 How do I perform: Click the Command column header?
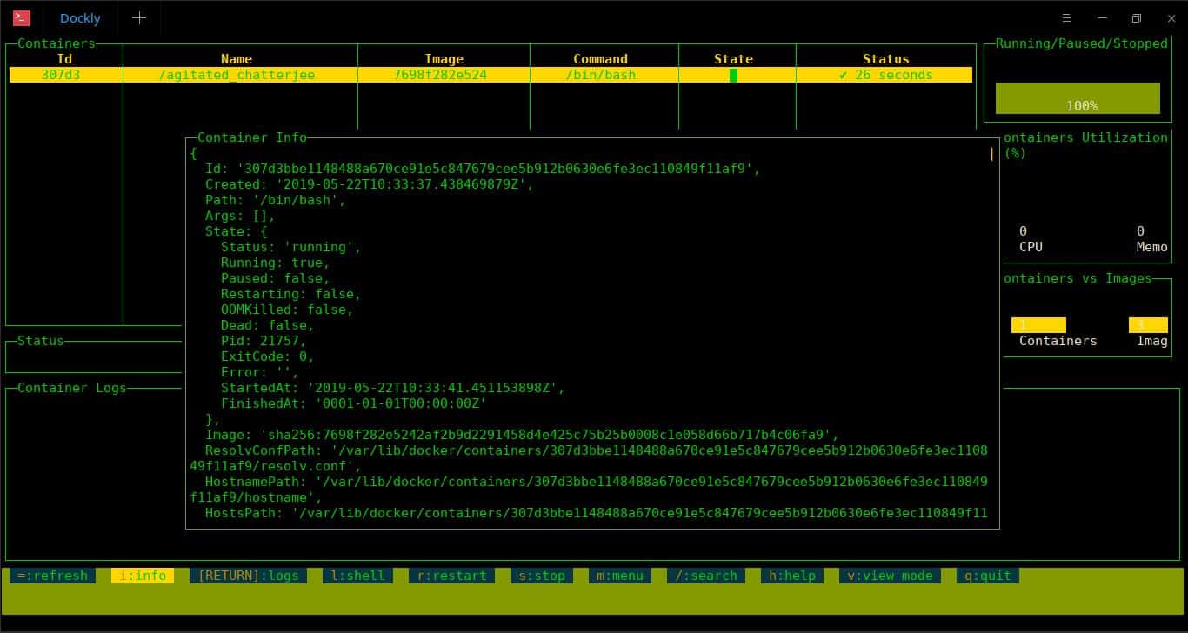[600, 59]
